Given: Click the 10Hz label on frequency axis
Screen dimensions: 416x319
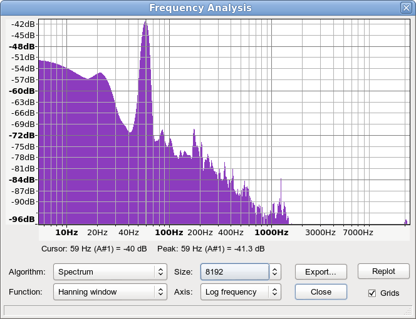Looking at the screenshot, I should click(x=66, y=233).
